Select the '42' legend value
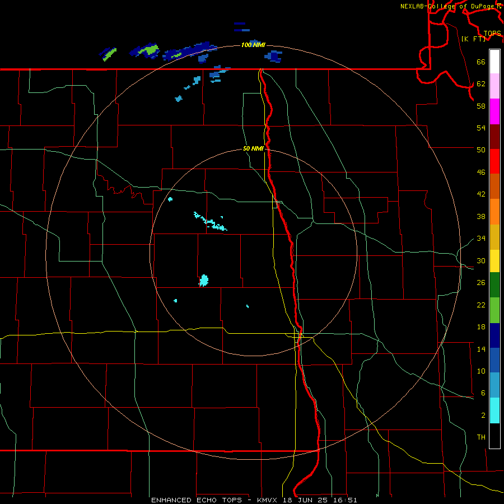This screenshot has height=504, width=504. [x=481, y=194]
